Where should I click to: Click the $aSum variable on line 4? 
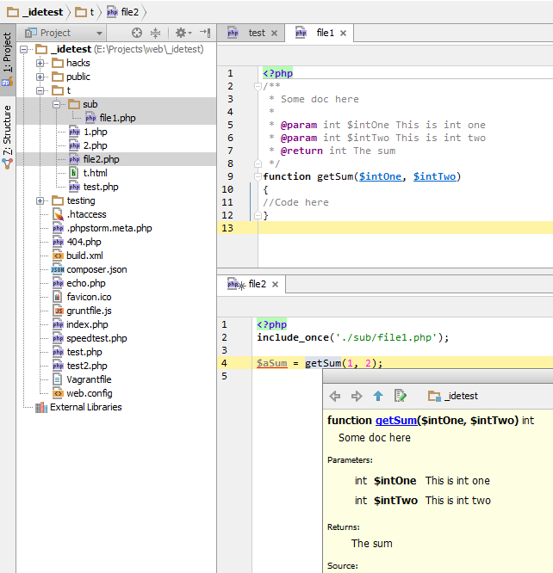[272, 363]
